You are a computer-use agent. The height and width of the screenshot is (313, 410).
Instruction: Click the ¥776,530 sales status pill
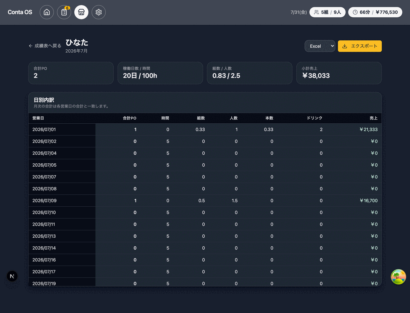click(x=375, y=12)
